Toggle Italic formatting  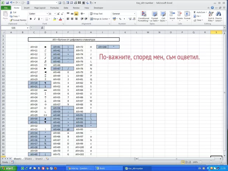point(35,19)
